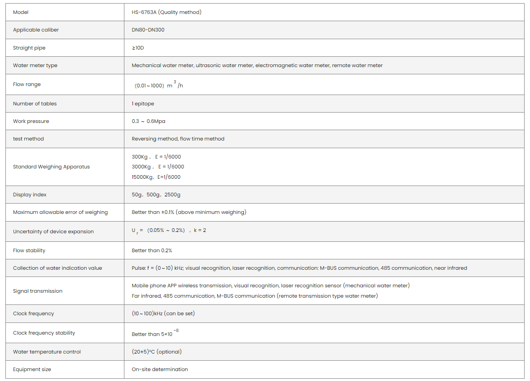Click the On-site determination equipment size value
Image resolution: width=530 pixels, height=381 pixels.
click(160, 369)
